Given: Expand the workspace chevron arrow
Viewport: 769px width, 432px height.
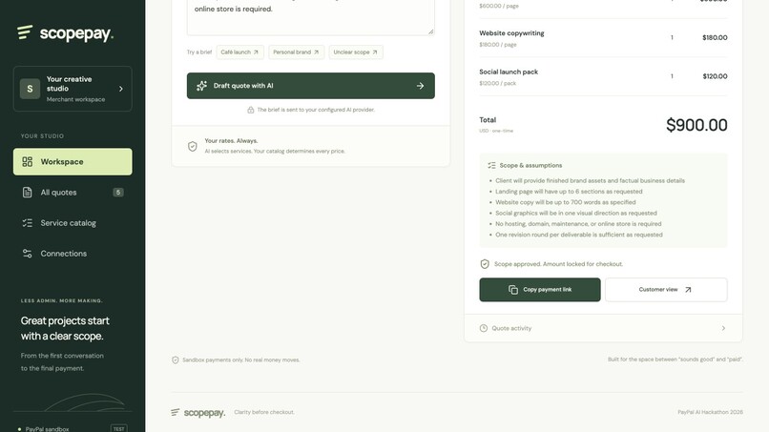Looking at the screenshot, I should pos(121,89).
